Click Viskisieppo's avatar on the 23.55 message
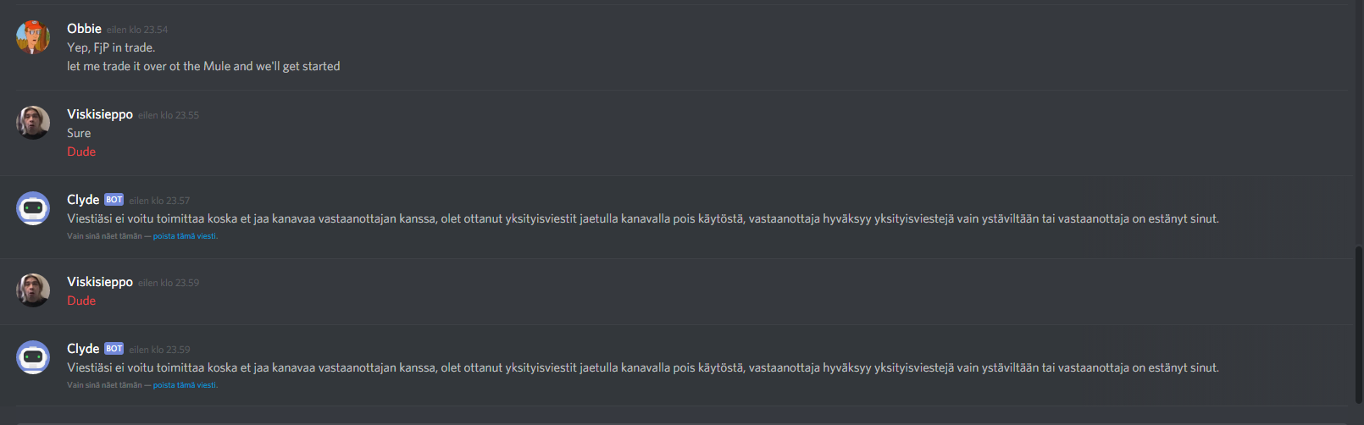Image resolution: width=1364 pixels, height=425 pixels. [x=33, y=123]
